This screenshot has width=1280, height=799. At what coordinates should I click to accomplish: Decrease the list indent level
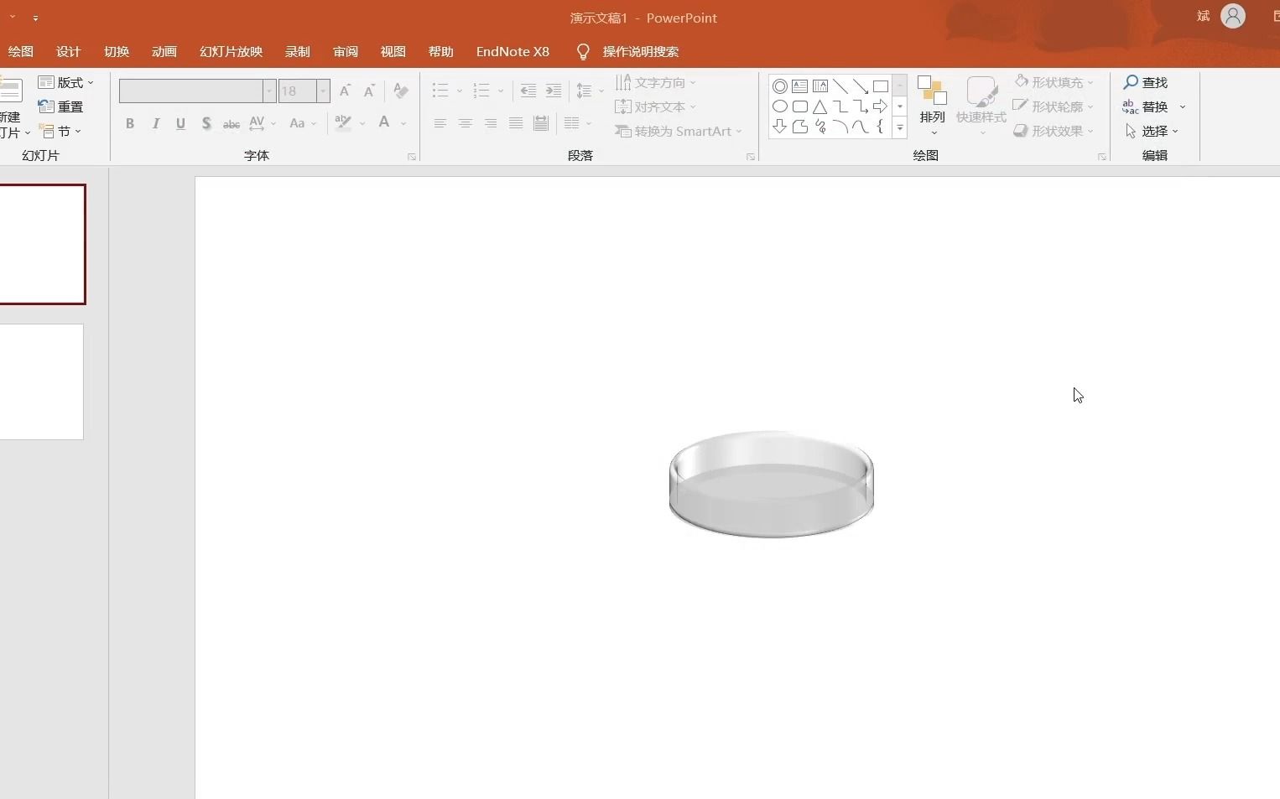(x=528, y=91)
